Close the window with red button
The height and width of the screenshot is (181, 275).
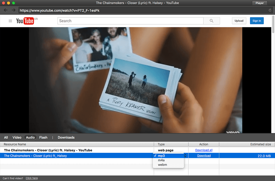[x=3, y=3]
